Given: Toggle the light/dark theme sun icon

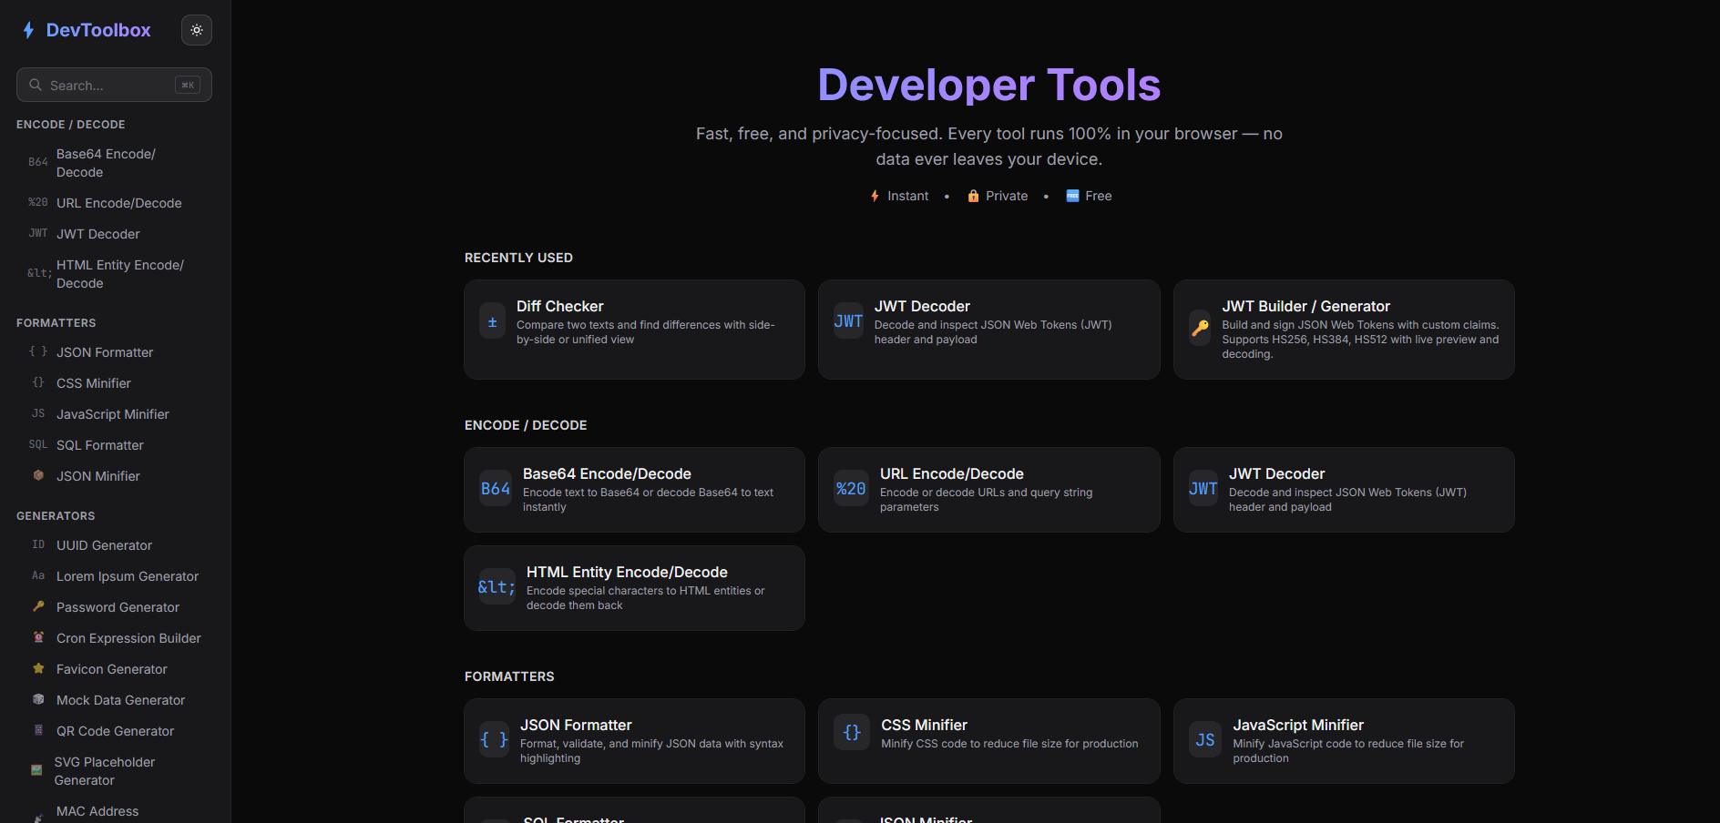Looking at the screenshot, I should (x=196, y=30).
